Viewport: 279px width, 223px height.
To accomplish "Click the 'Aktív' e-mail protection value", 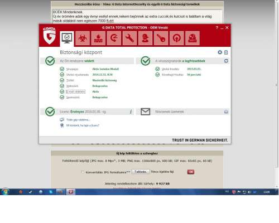I will (x=95, y=91).
